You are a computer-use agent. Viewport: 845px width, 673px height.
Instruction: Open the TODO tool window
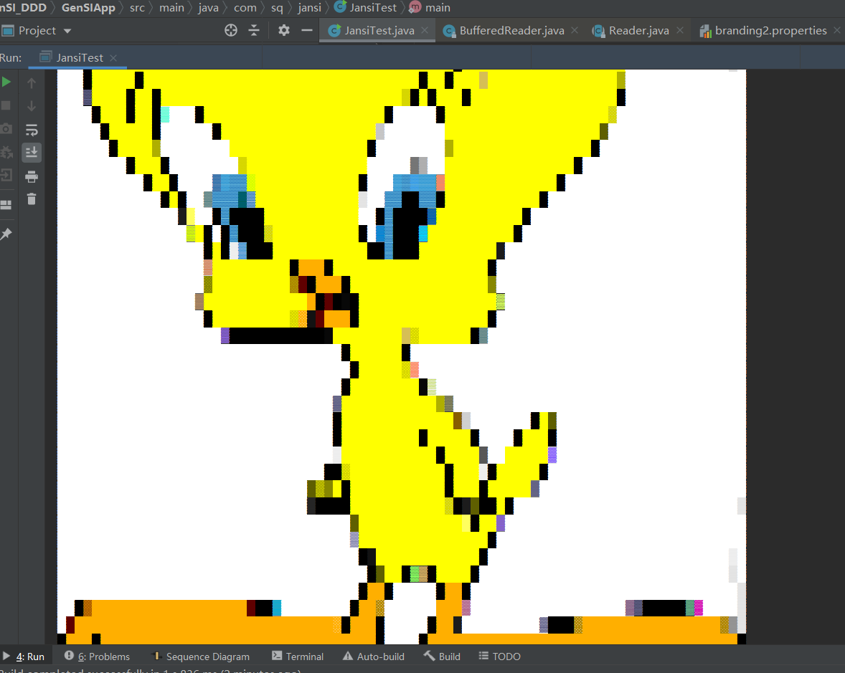tap(499, 657)
